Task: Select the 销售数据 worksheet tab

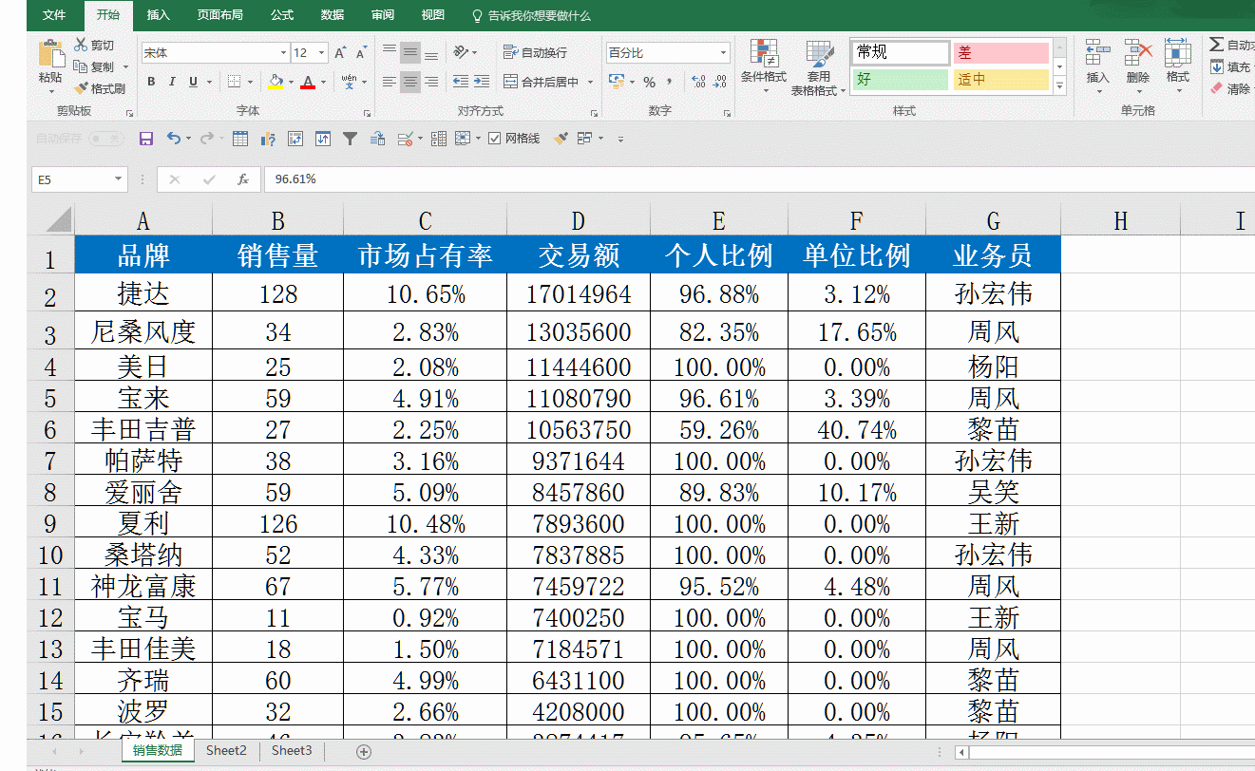Action: 158,751
